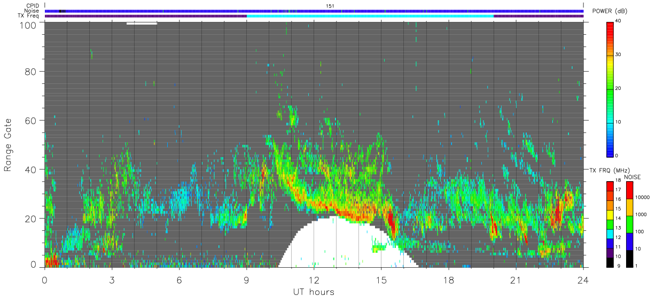The width and height of the screenshot is (656, 303).
Task: Click the blue Noise strip at the top
Action: point(314,11)
